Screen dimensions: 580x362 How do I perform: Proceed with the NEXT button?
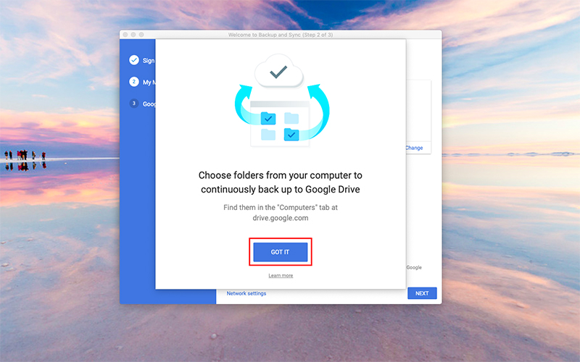click(x=422, y=293)
